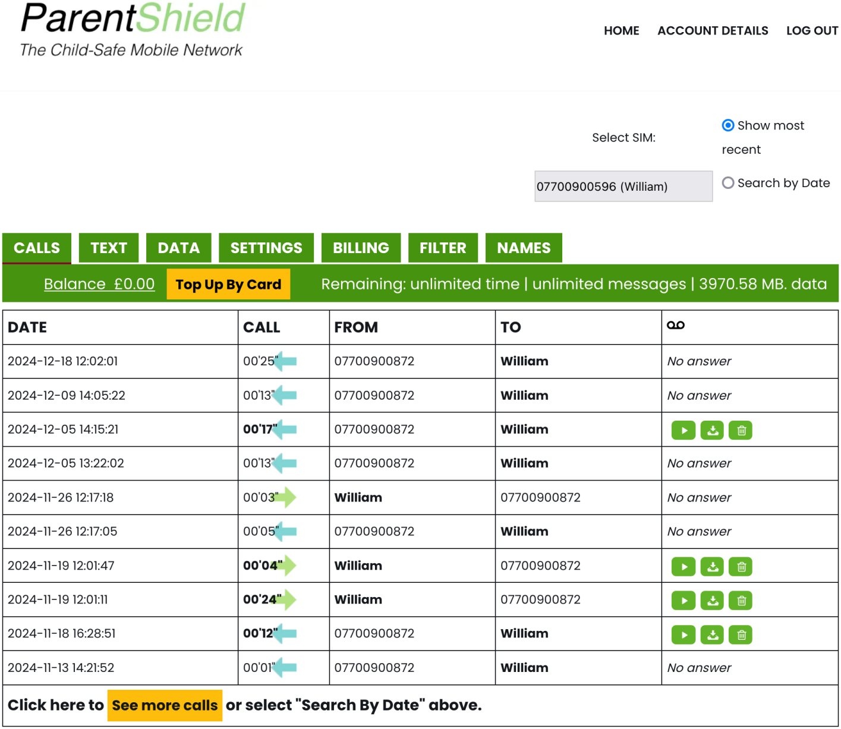Download the voicemail from 2024-11-18 16:28:51

pyautogui.click(x=712, y=635)
